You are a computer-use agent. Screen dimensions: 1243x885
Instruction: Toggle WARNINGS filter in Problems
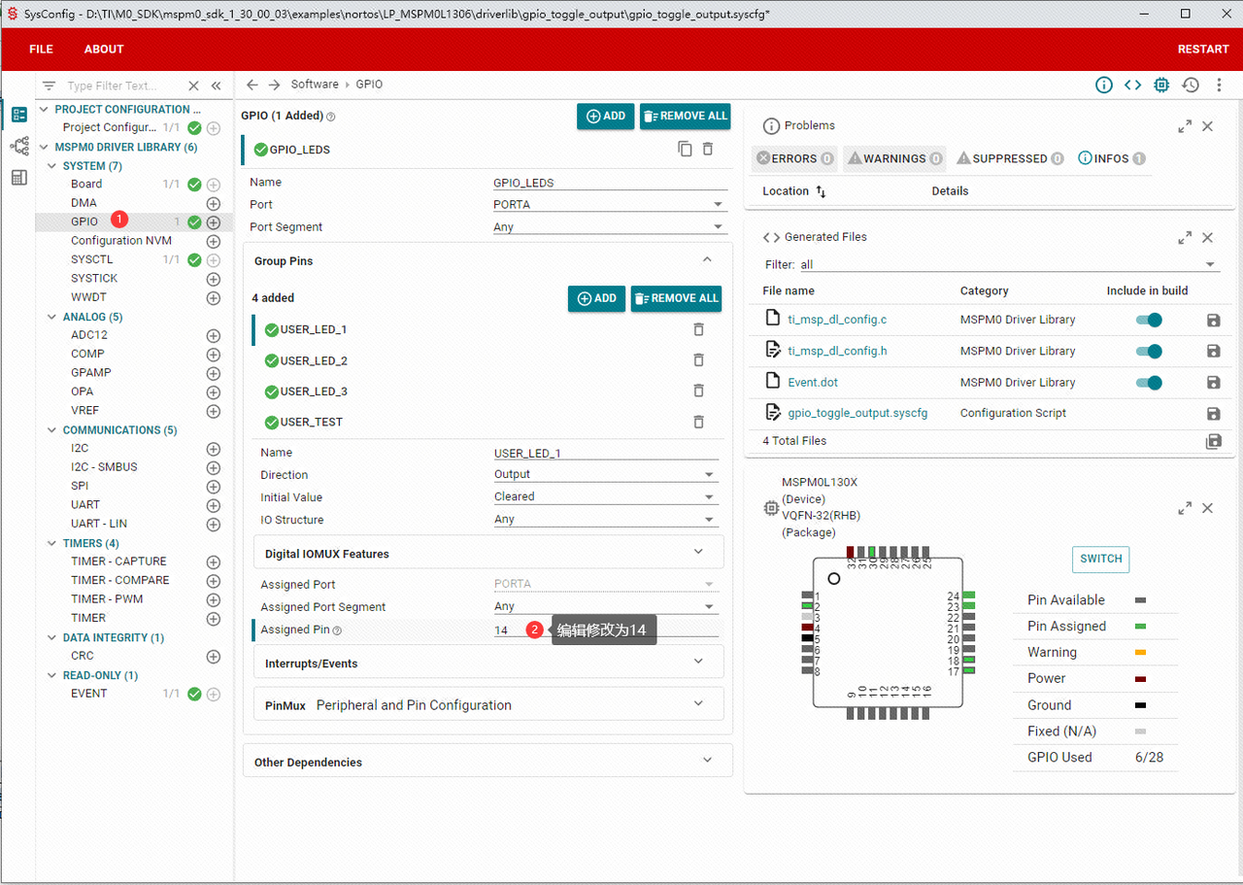coord(894,158)
